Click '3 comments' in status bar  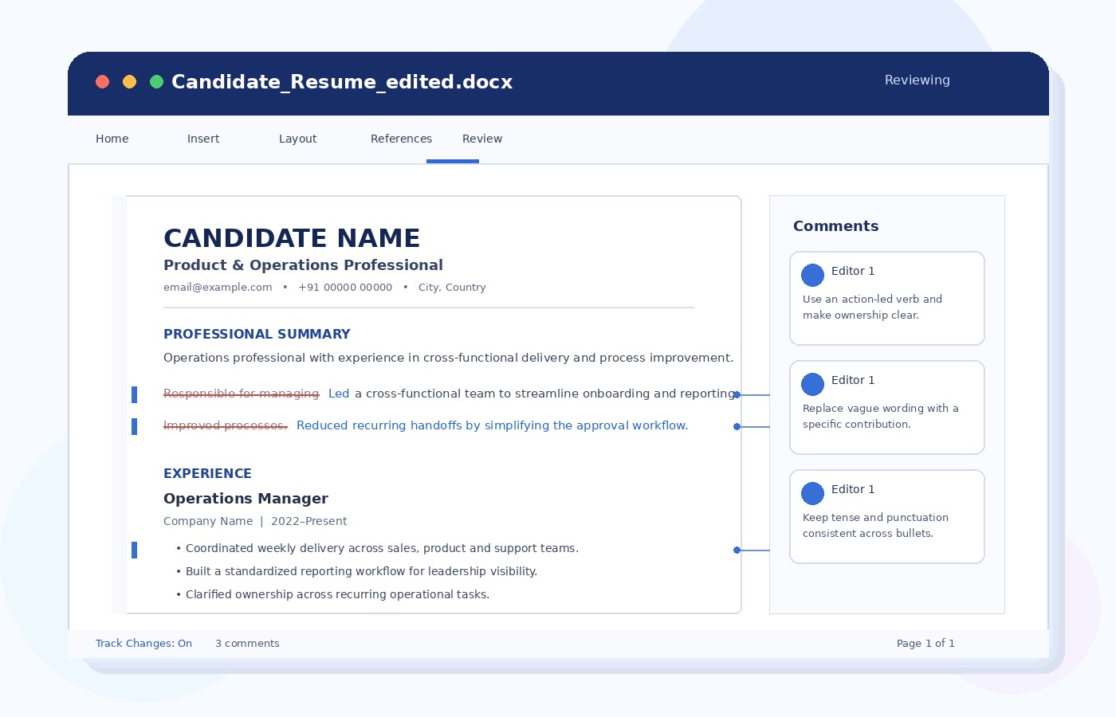click(247, 644)
